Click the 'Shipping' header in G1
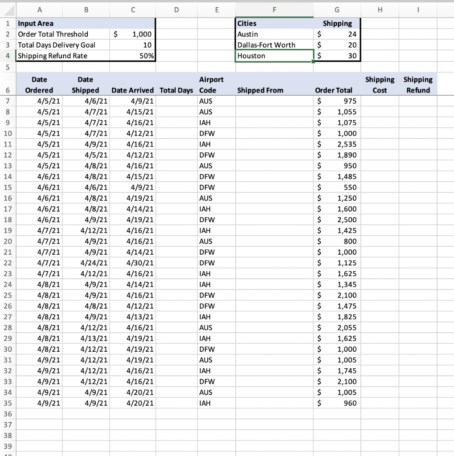This screenshot has width=454, height=456. point(337,23)
